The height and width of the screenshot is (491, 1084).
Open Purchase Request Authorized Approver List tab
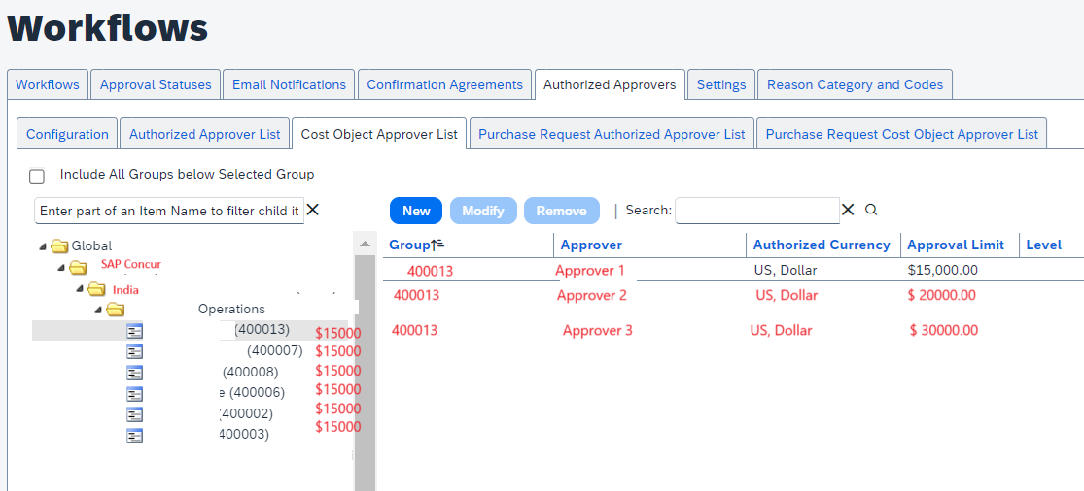(x=612, y=134)
